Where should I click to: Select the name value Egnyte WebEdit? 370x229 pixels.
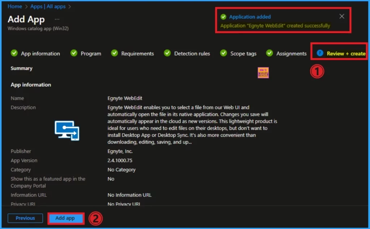(x=125, y=98)
